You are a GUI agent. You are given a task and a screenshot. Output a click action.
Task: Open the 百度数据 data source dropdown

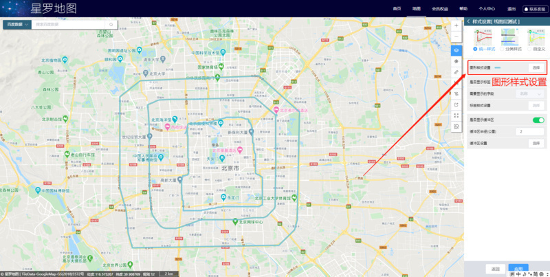(17, 25)
